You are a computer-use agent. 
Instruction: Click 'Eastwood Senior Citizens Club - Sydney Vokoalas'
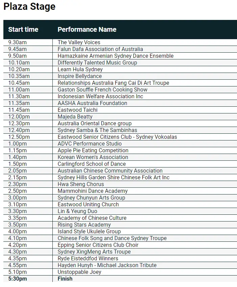click(x=117, y=137)
